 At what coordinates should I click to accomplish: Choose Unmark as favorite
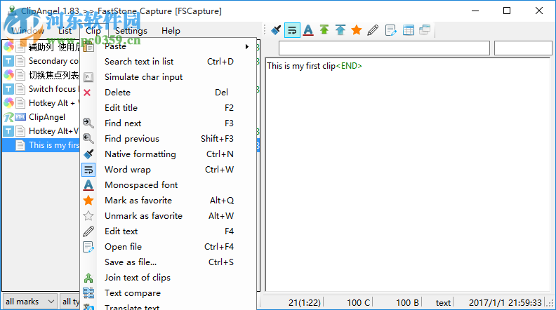(168, 216)
